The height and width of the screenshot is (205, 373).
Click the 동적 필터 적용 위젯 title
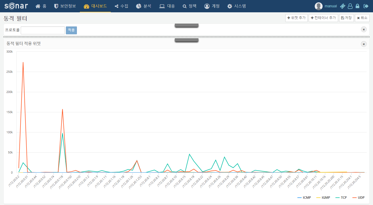tap(24, 44)
